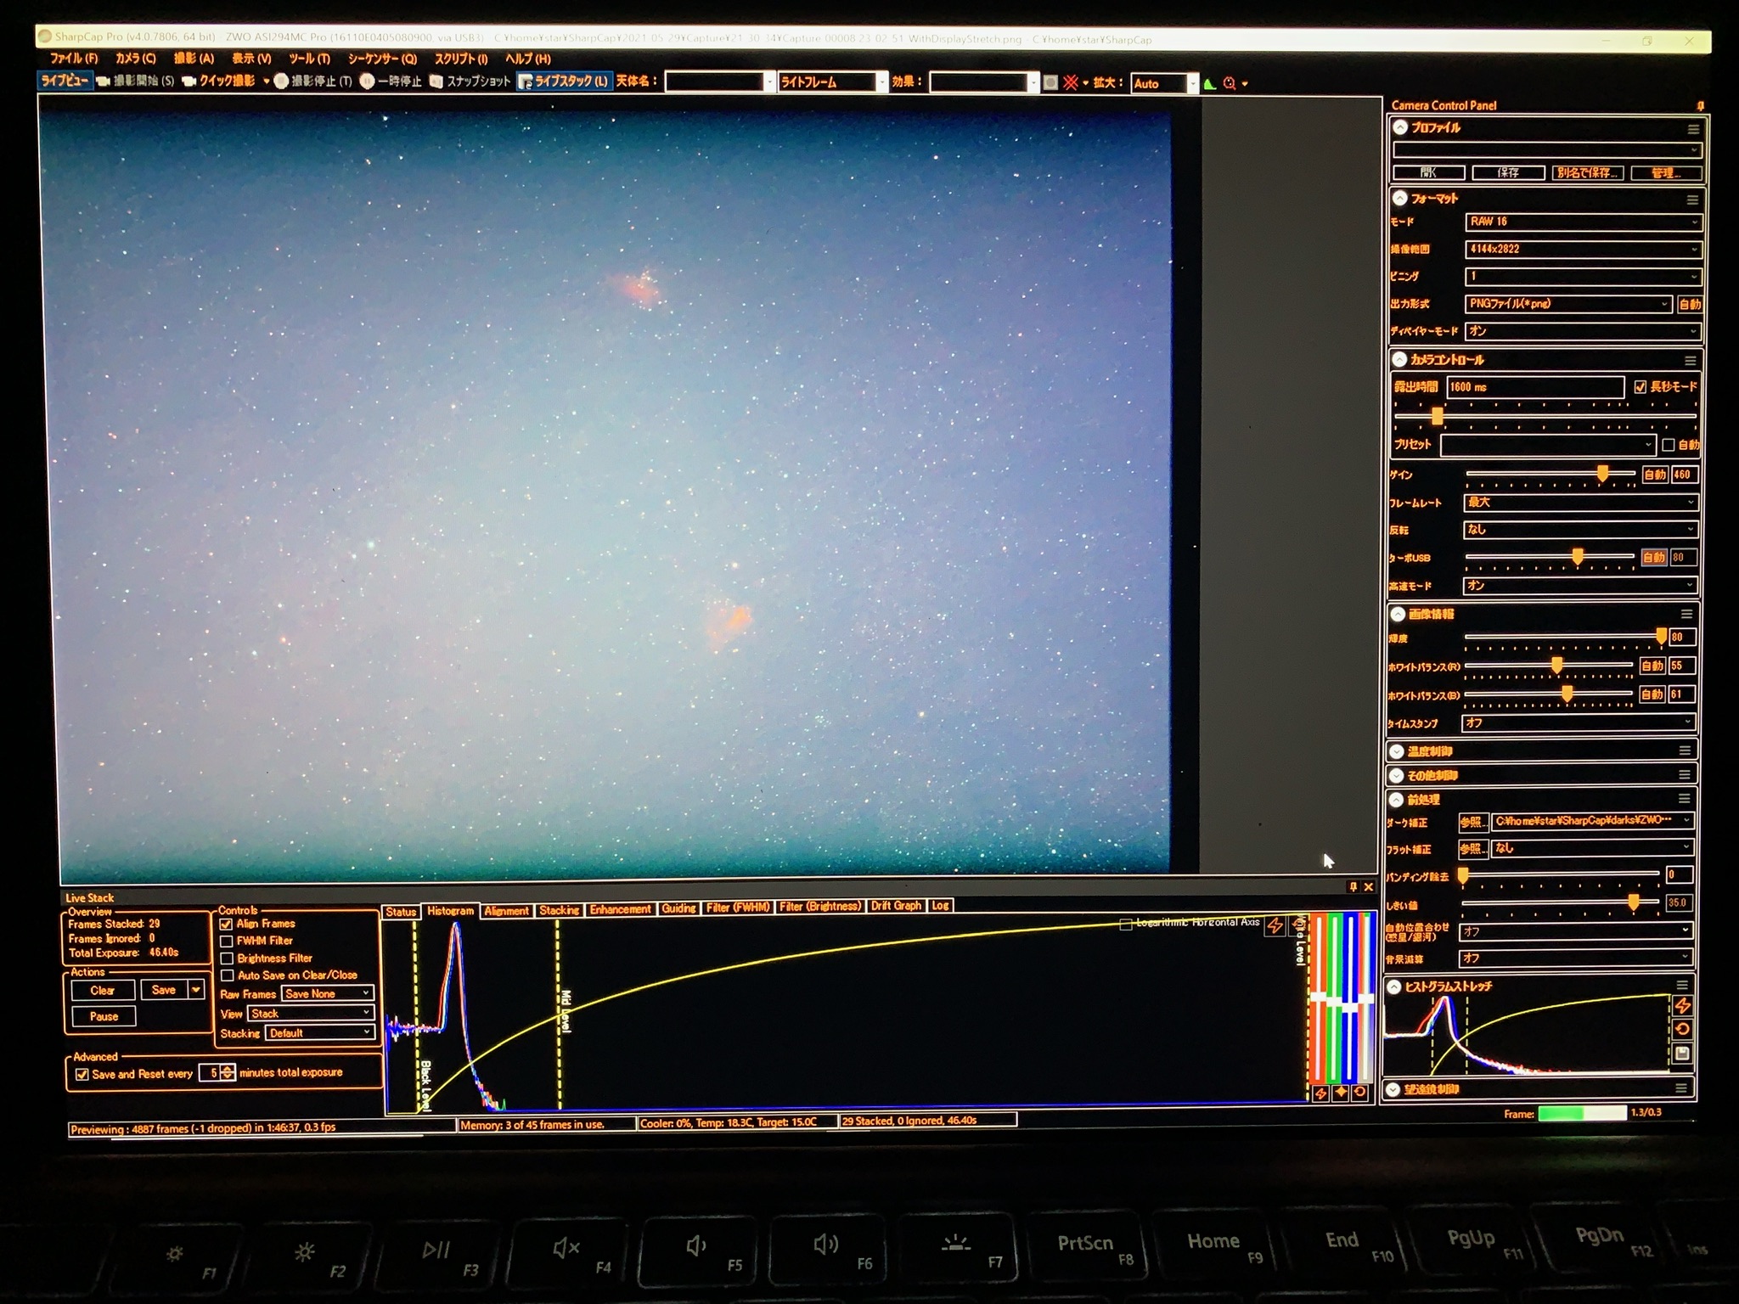The image size is (1739, 1304).
Task: Enable the FWHM Filter checkbox
Action: [x=227, y=941]
